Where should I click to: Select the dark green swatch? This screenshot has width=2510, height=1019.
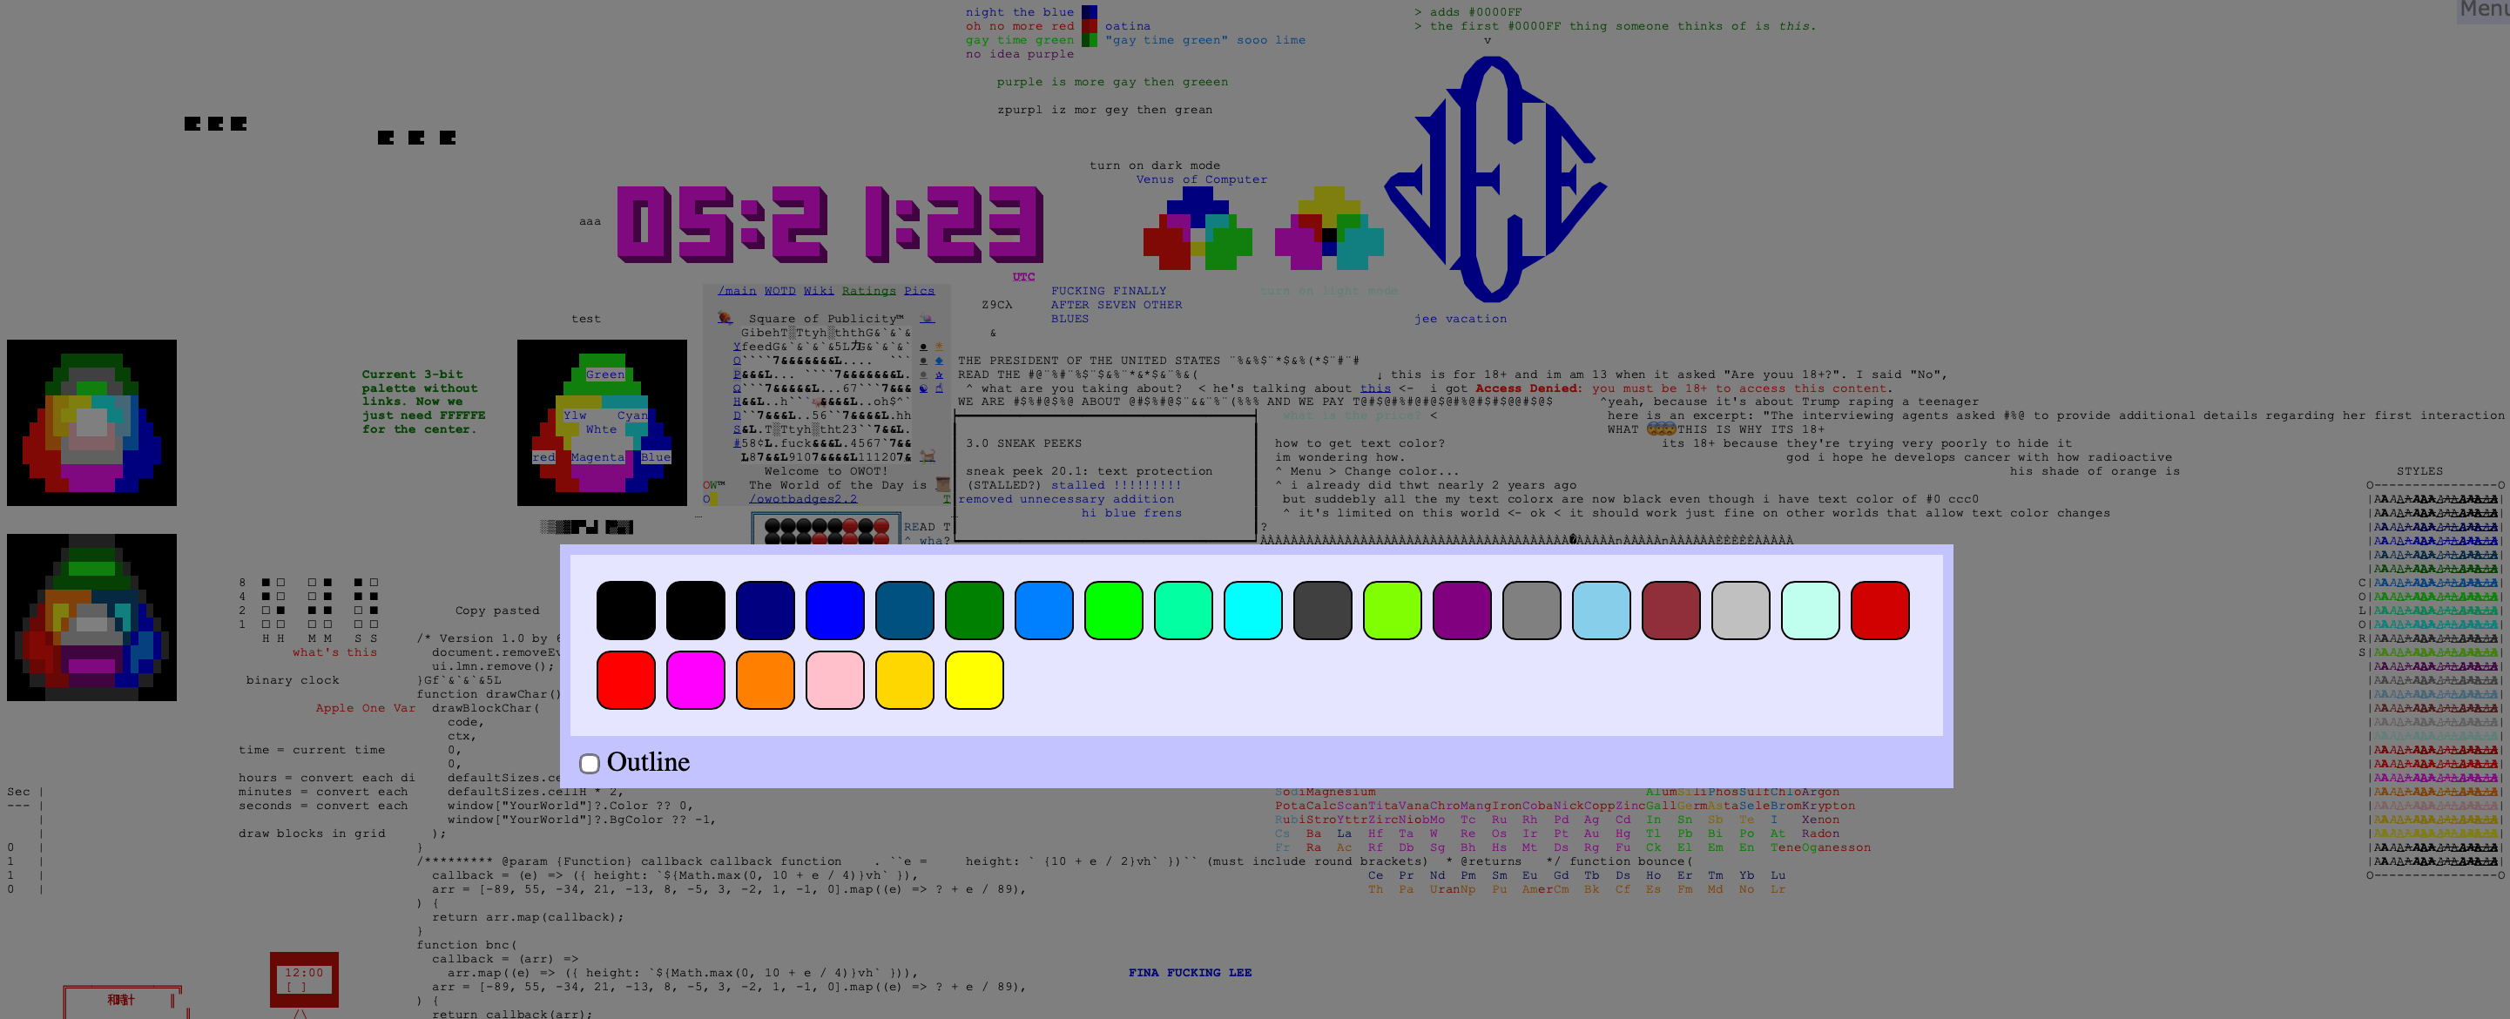(x=975, y=611)
